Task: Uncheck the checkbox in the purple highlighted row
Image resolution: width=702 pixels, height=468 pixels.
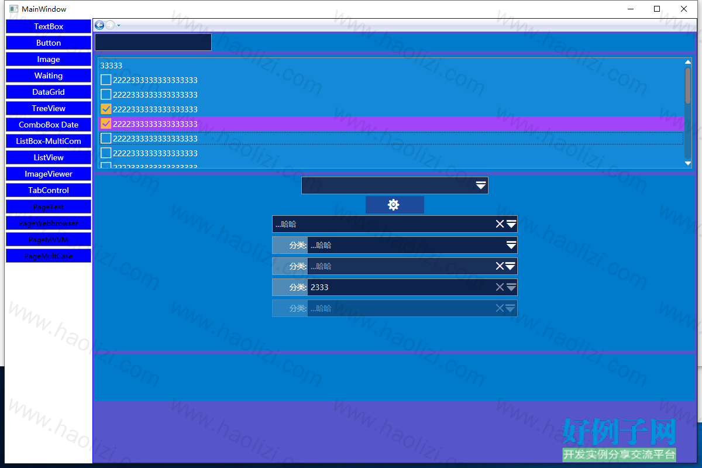Action: [106, 123]
